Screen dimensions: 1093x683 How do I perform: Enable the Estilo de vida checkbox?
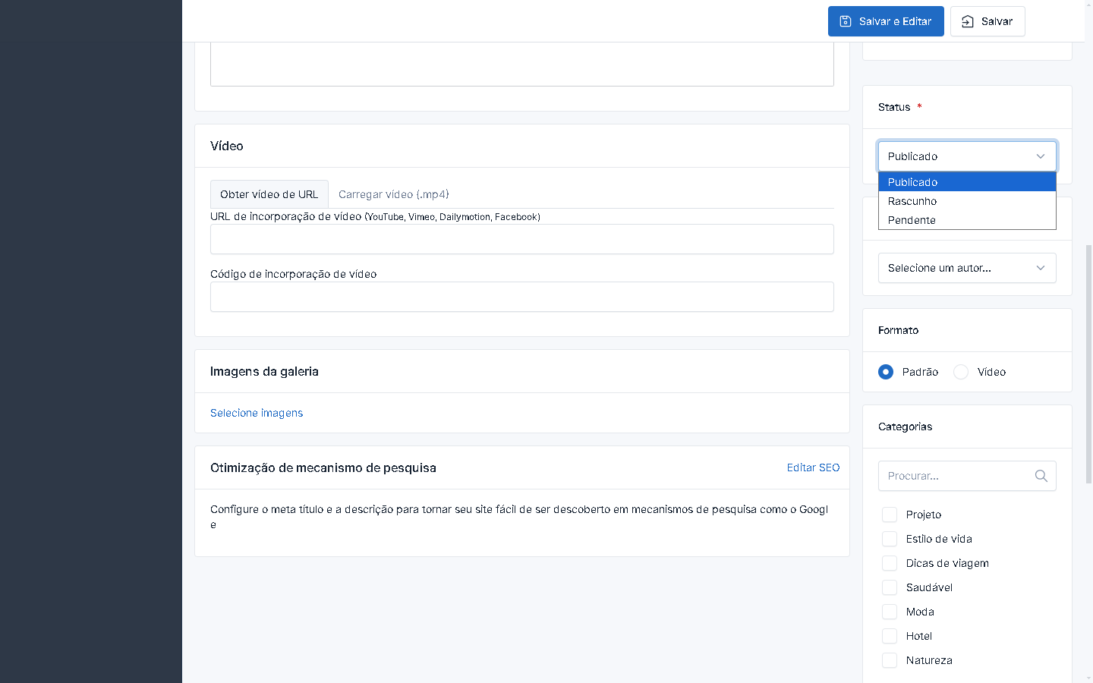point(890,539)
